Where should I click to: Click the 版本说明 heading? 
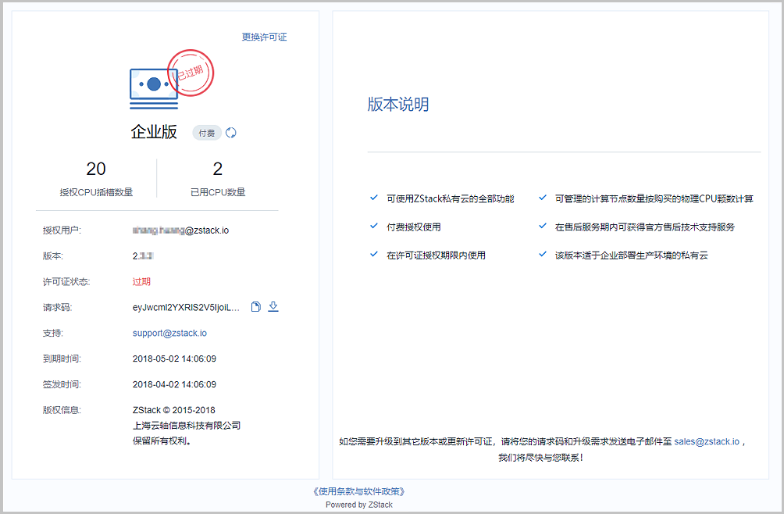[398, 104]
